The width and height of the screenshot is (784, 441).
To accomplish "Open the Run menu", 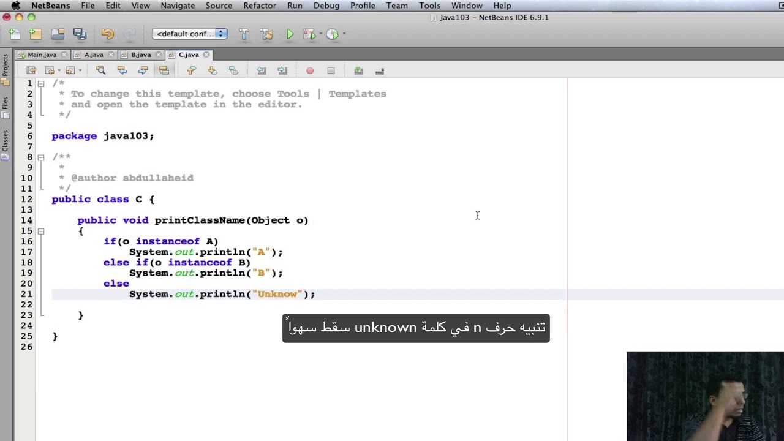I will 295,6.
